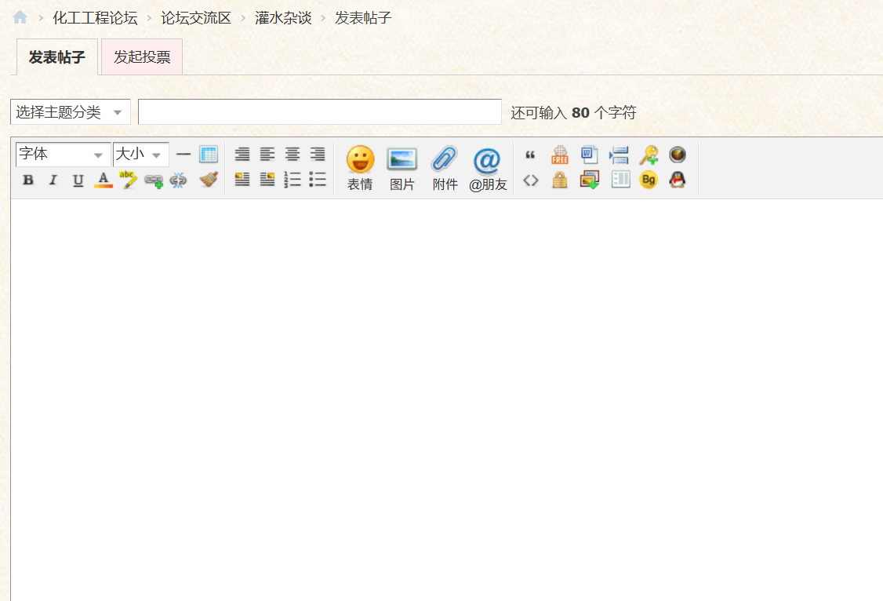This screenshot has width=883, height=601.
Task: Clear formatting with the broom icon
Action: (x=209, y=180)
